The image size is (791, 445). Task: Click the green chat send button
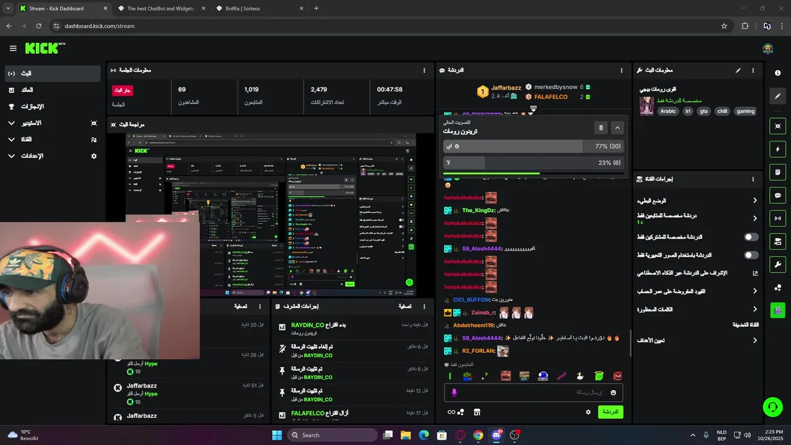click(611, 412)
